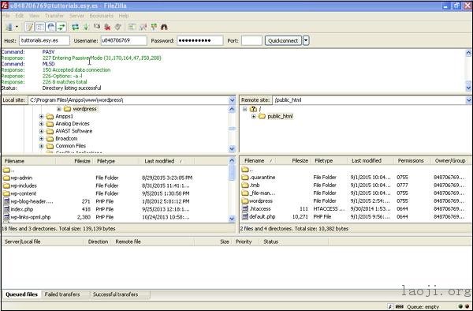The image size is (473, 311).
Task: Expand the public_html remote tree node
Action: (x=254, y=116)
